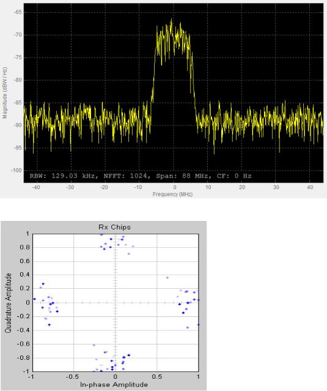Click the -10 MHz frequency tick label
Screen dimensions: 327x391
pyautogui.click(x=138, y=187)
